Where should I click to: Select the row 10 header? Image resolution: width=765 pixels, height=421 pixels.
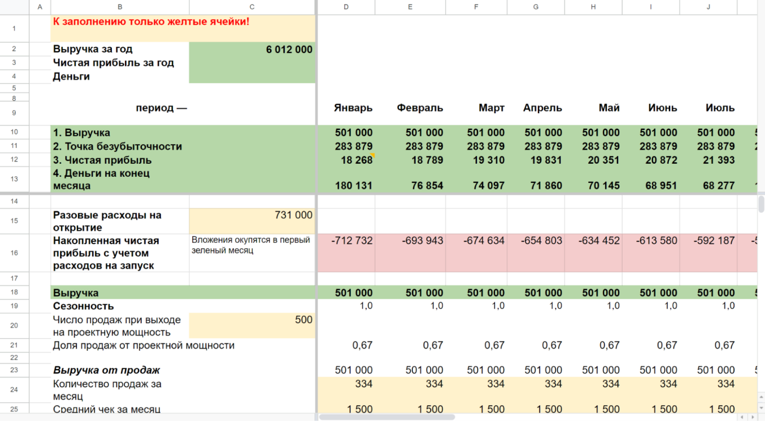(x=14, y=132)
